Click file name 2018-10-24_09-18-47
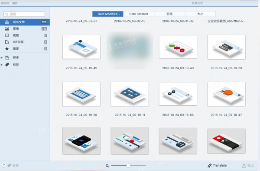Screen dimensions: 260x171 pos(226,115)
